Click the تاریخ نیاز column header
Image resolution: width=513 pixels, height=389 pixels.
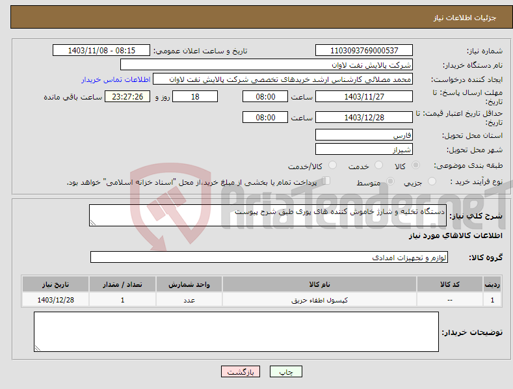coord(55,284)
